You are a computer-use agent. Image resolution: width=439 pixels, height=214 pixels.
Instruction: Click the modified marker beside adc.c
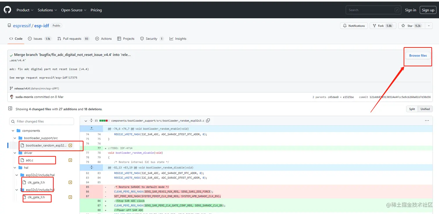coord(70,160)
